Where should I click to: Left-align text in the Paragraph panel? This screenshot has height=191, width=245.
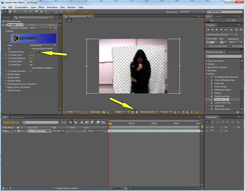[x=208, y=122]
